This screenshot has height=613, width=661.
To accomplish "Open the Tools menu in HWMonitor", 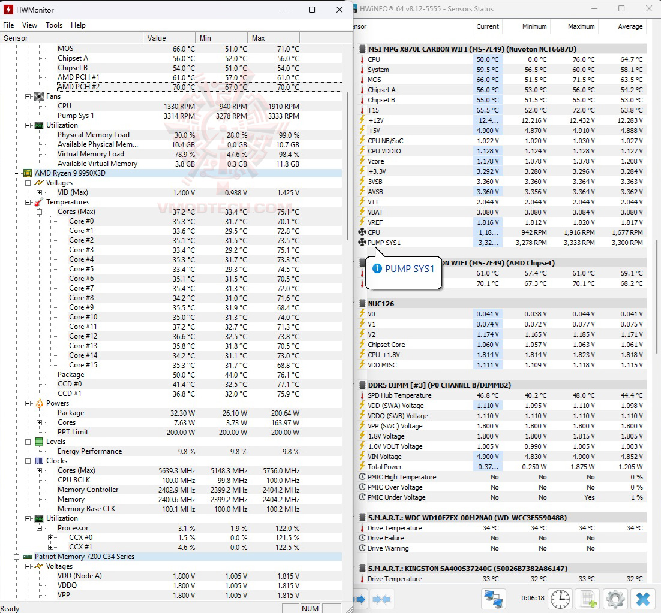I will (54, 25).
